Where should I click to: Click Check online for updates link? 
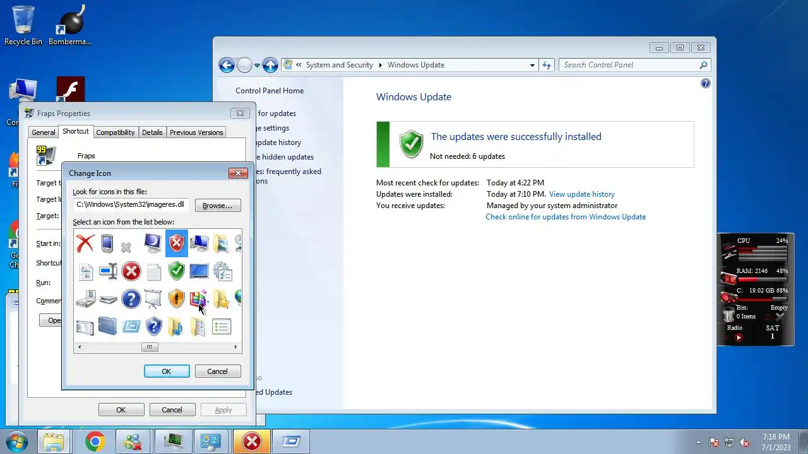[566, 217]
